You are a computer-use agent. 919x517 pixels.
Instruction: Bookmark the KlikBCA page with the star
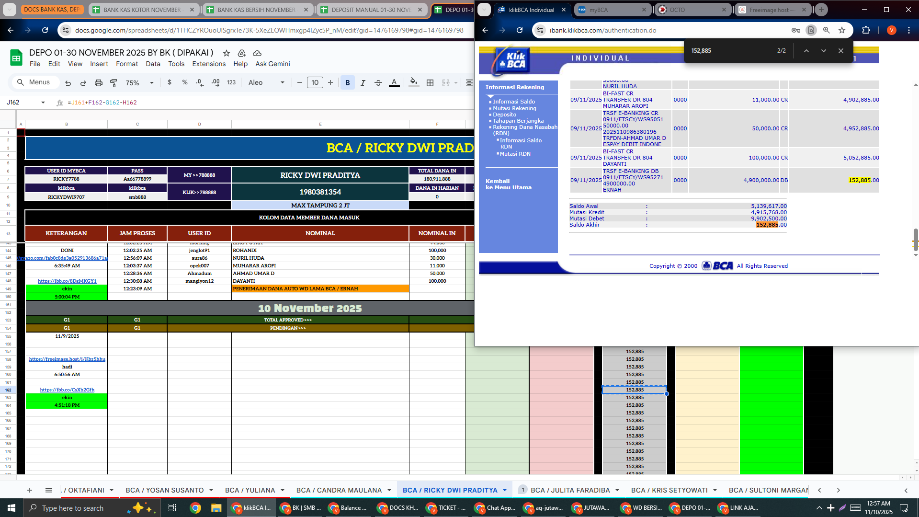(x=842, y=30)
